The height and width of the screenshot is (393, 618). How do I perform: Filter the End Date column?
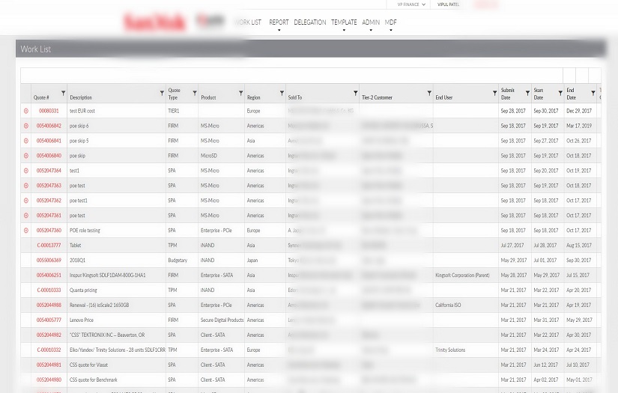[593, 94]
